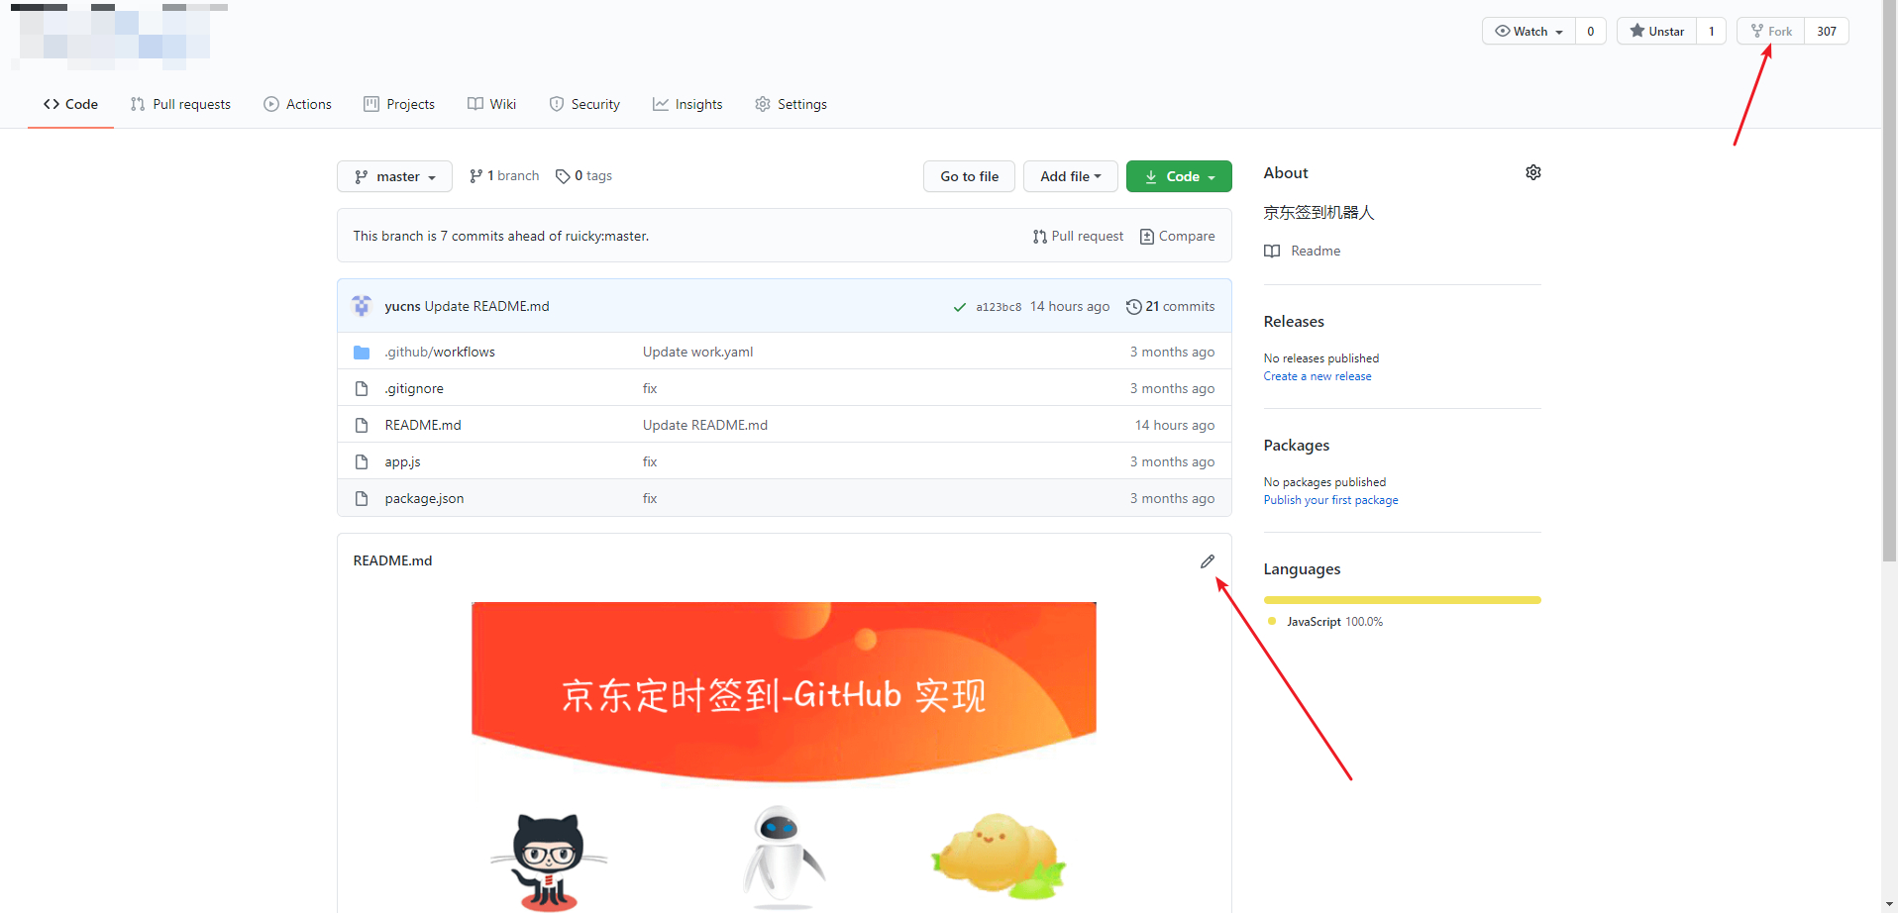Open the Pull requests tab

(180, 104)
